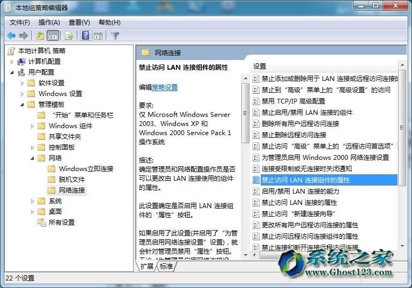The height and width of the screenshot is (288, 412).
Task: Select policy 禁止访问远程访问连接组件的属性
Action: pyautogui.click(x=310, y=236)
